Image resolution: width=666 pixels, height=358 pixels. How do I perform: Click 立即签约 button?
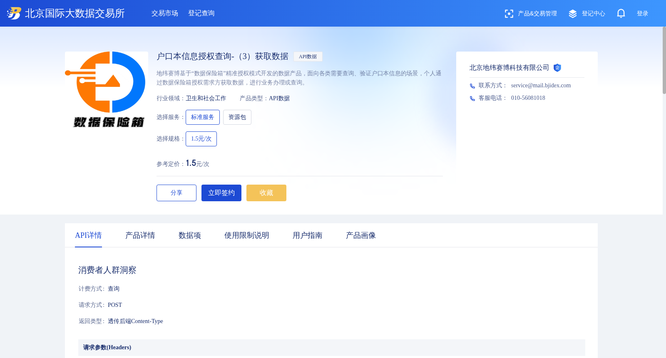(x=221, y=193)
